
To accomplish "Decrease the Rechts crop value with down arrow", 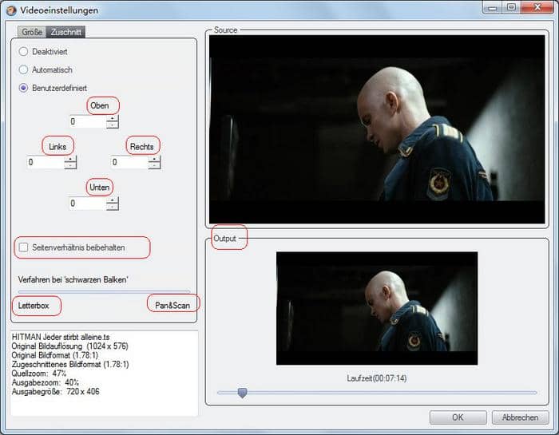I will click(154, 166).
